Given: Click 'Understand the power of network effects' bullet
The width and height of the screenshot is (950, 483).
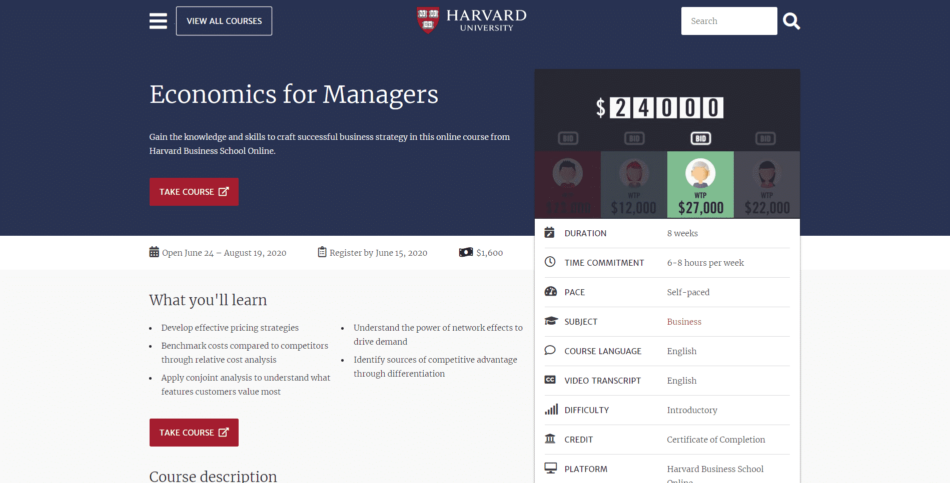Looking at the screenshot, I should (438, 335).
